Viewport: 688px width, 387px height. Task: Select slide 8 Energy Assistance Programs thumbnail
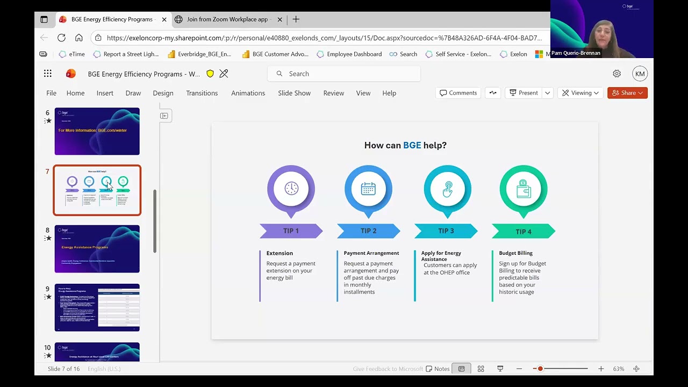click(97, 249)
